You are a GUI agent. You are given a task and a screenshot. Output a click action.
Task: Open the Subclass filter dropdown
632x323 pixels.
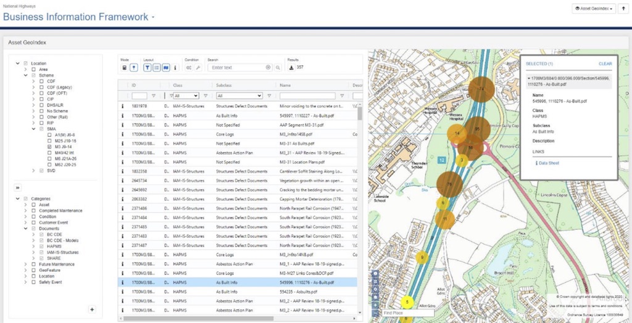[239, 96]
